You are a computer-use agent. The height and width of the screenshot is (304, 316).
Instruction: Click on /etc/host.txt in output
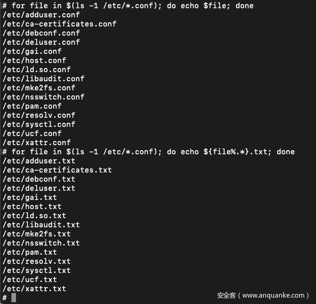[32, 206]
